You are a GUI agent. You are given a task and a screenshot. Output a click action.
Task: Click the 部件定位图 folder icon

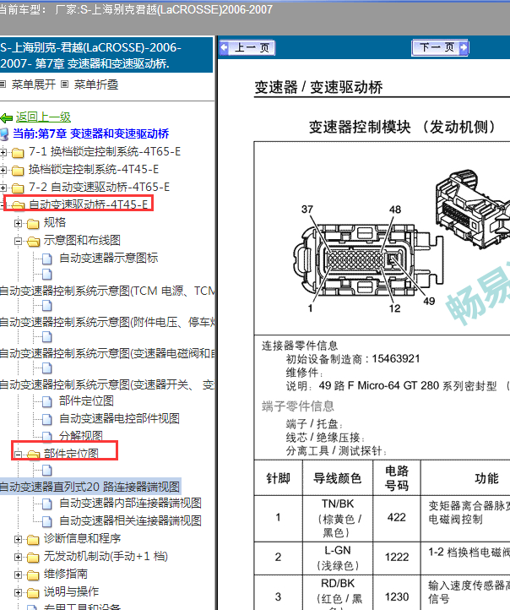[33, 455]
